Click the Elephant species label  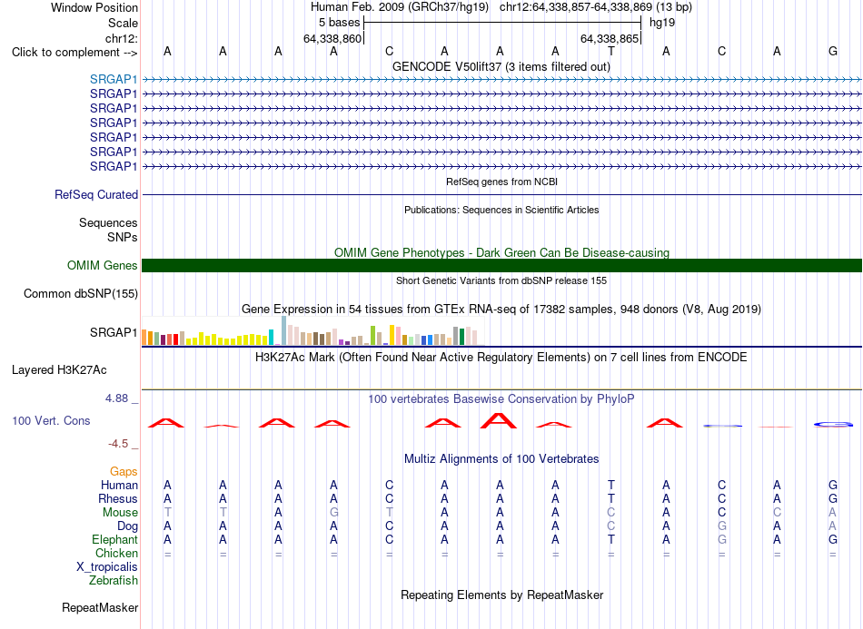(114, 539)
